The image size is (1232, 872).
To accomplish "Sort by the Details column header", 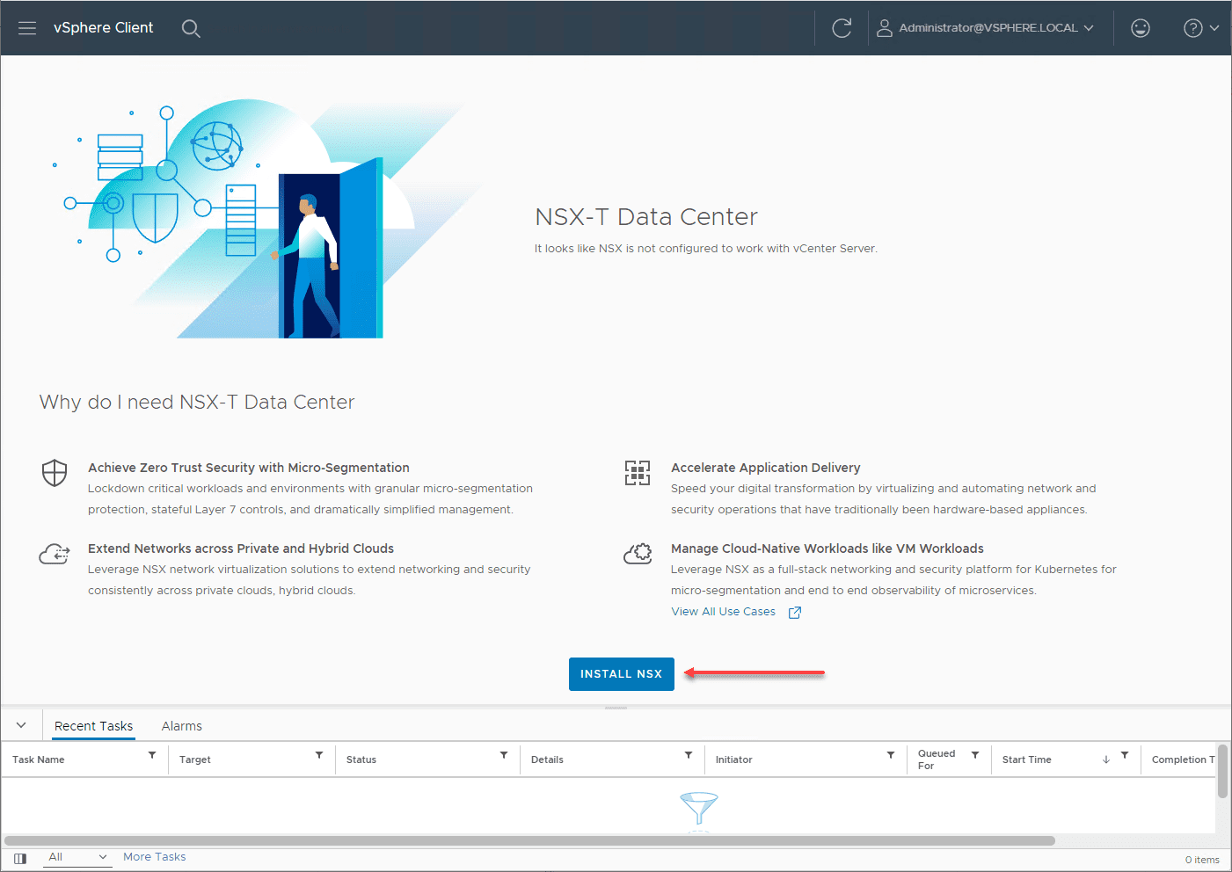I will click(547, 759).
